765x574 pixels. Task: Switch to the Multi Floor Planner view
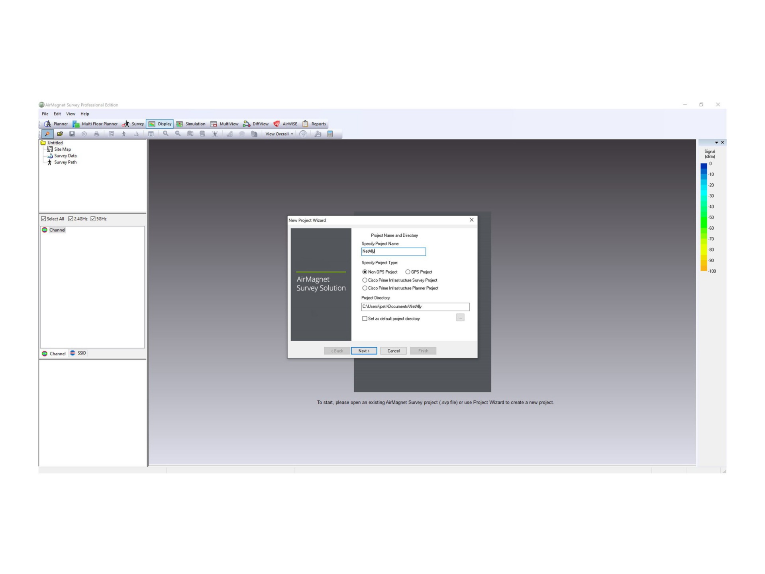95,124
